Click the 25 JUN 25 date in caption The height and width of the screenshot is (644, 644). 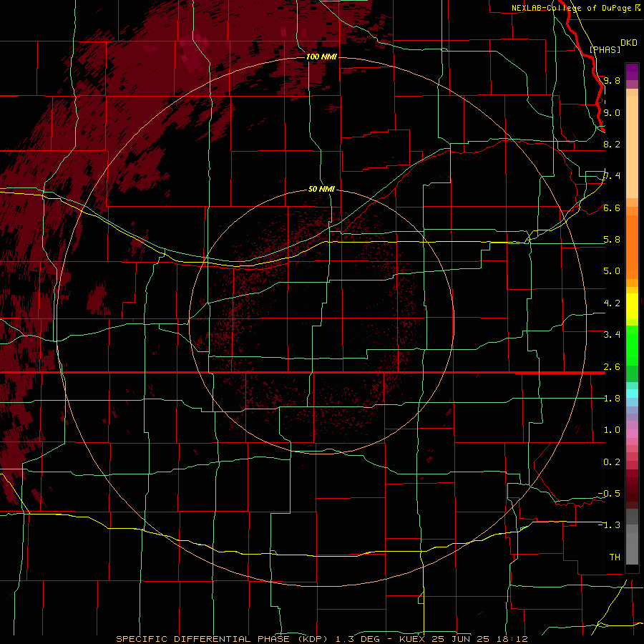click(460, 639)
